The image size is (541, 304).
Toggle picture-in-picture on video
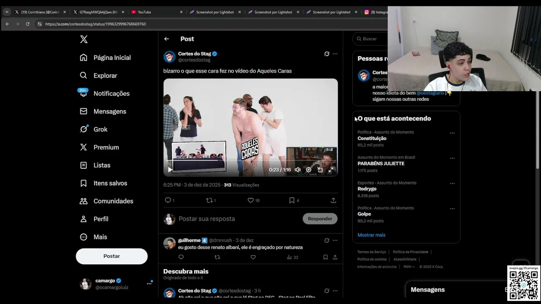click(x=320, y=170)
